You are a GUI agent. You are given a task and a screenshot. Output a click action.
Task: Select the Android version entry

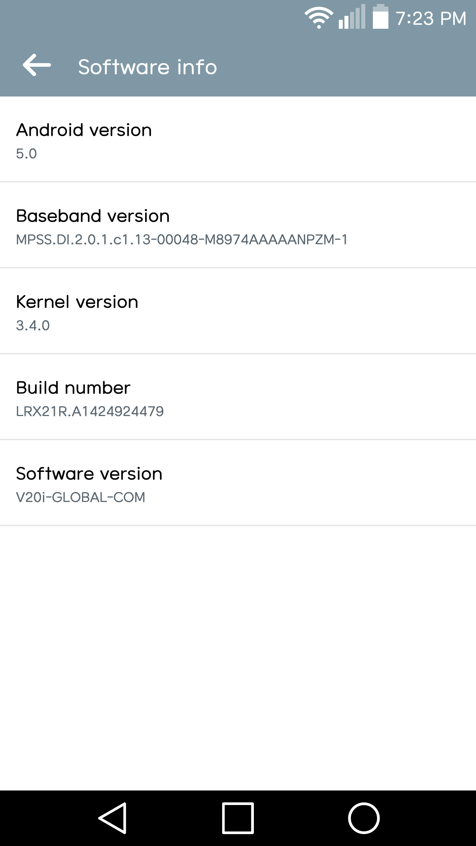[x=238, y=140]
